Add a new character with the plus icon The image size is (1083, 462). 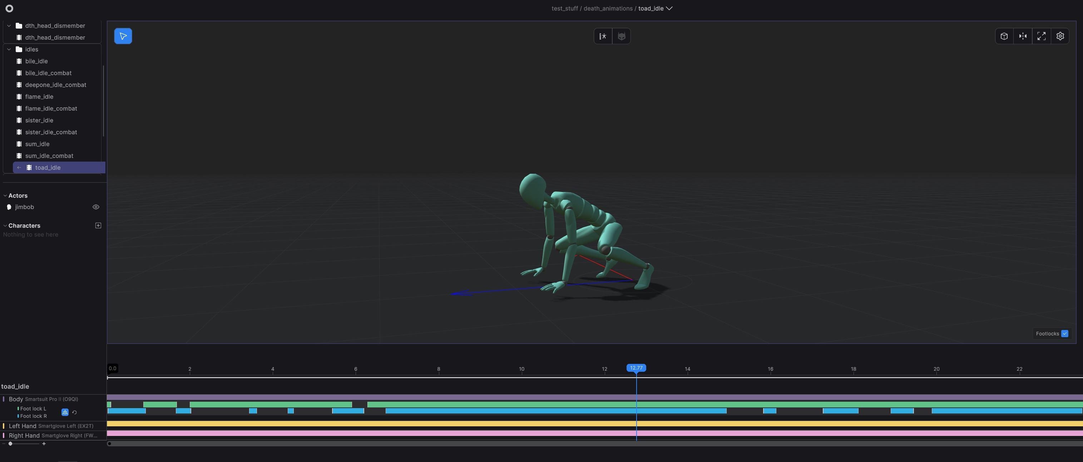(98, 225)
